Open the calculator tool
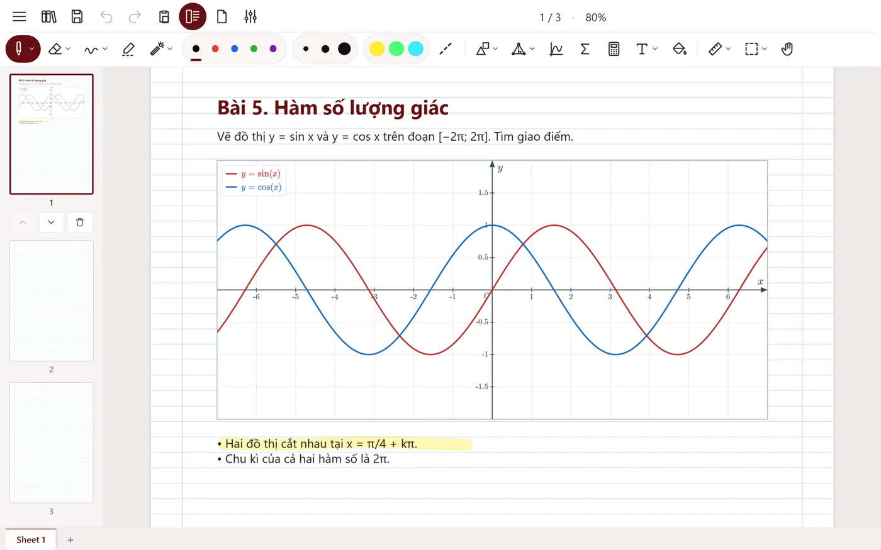 coord(614,49)
